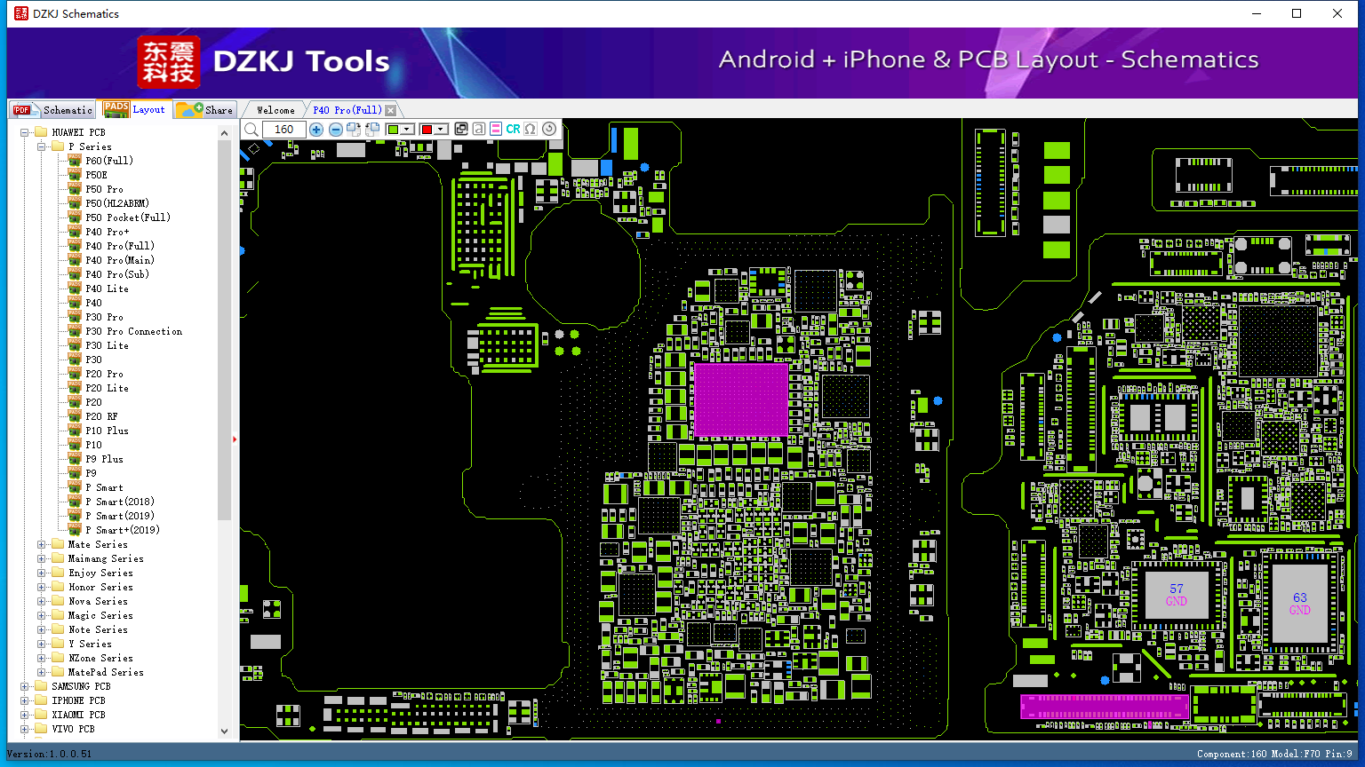Click the tree scrollbar down arrow
Image resolution: width=1365 pixels, height=767 pixels.
[224, 731]
